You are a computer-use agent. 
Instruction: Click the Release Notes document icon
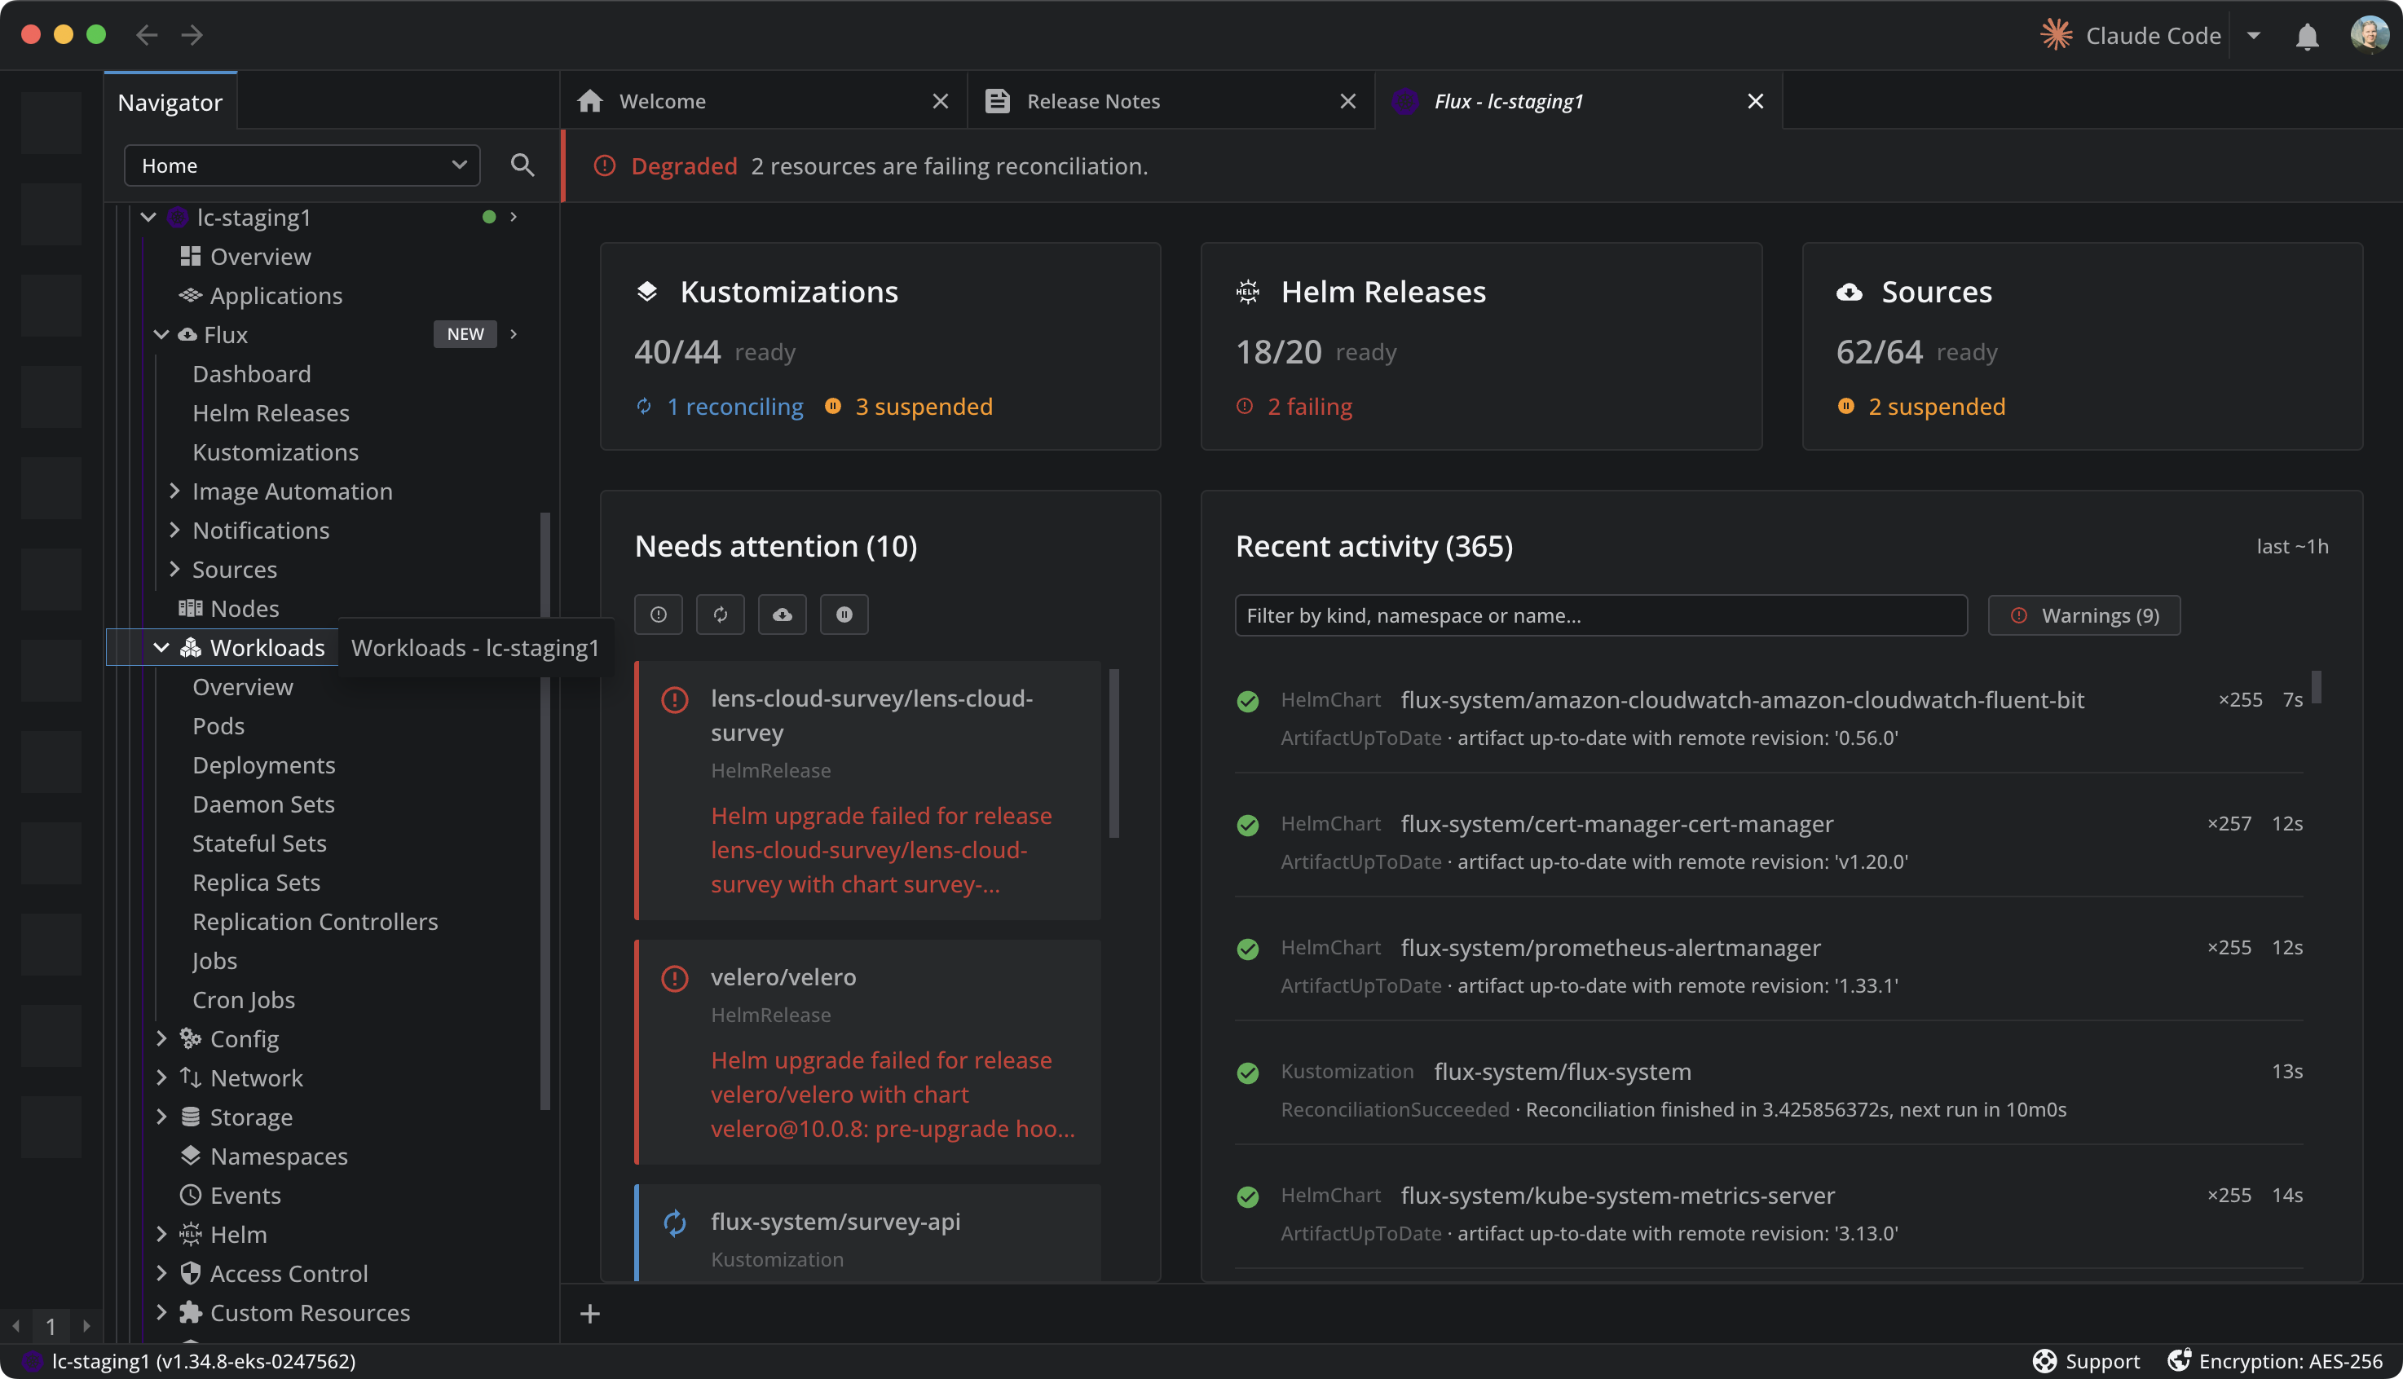pyautogui.click(x=996, y=100)
